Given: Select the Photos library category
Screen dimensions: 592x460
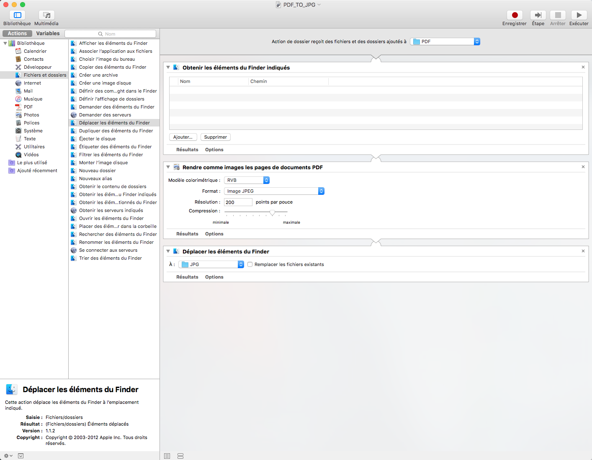Looking at the screenshot, I should [31, 115].
